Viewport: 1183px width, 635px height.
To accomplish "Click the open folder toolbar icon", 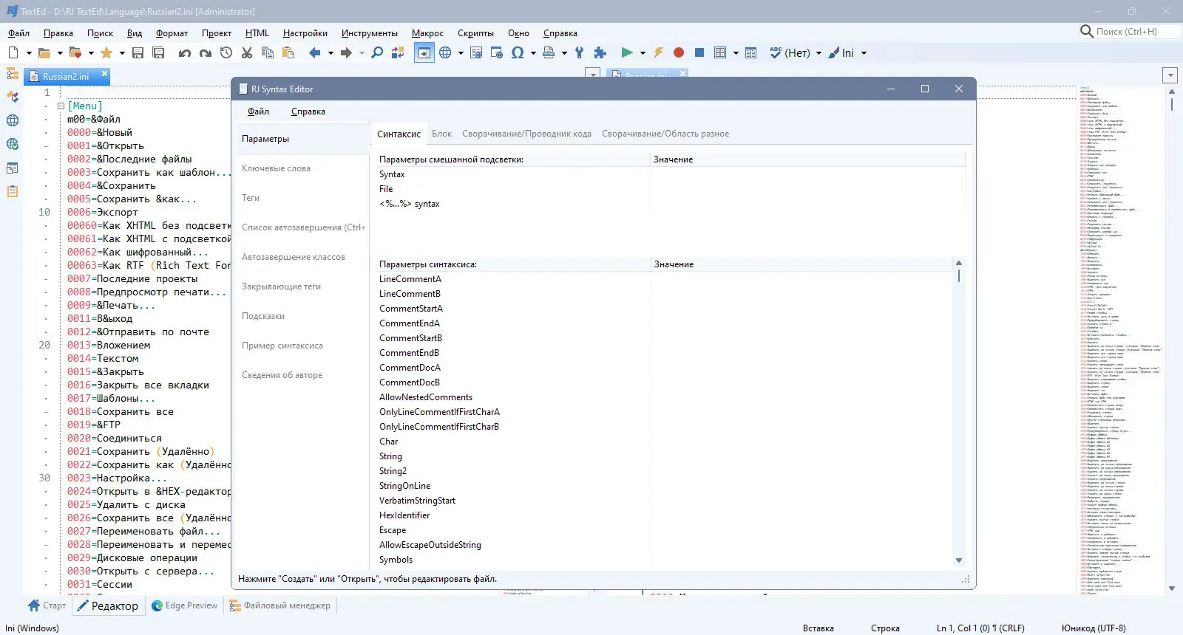I will tap(44, 52).
